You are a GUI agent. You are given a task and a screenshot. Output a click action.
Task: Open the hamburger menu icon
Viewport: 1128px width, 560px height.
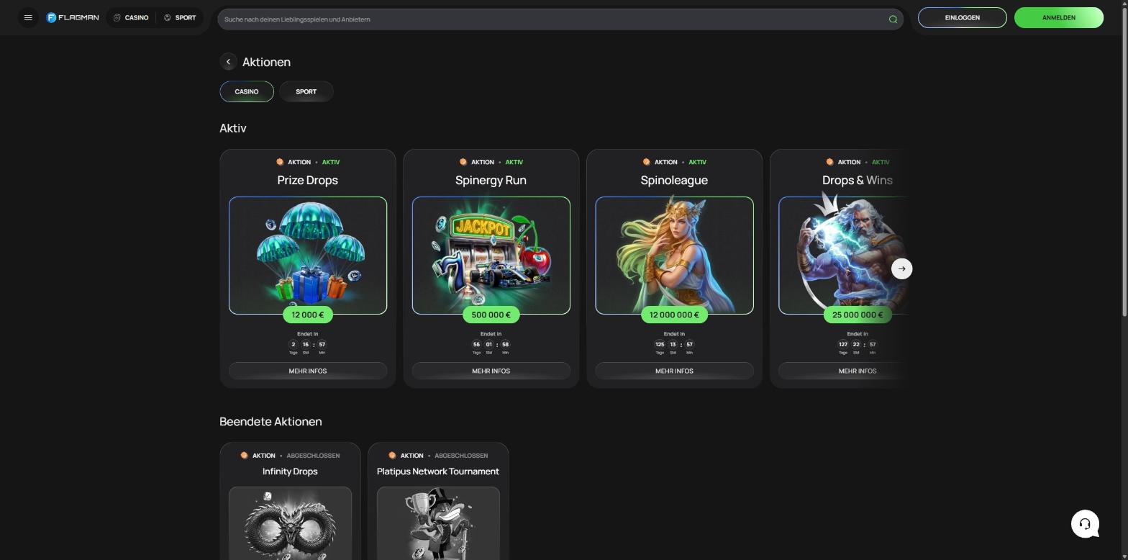click(28, 18)
